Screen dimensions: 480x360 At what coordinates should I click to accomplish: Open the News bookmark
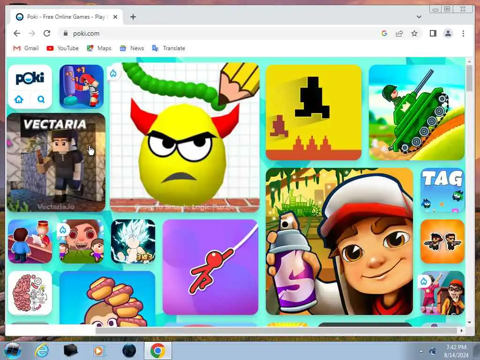pos(132,48)
